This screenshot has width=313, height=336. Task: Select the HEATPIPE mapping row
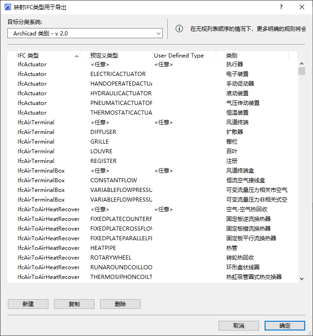153,248
